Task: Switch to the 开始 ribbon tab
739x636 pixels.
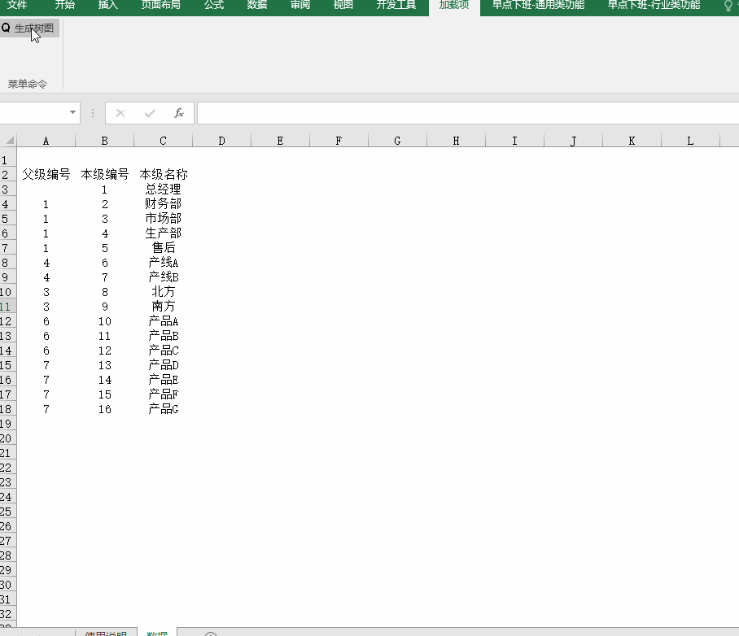Action: tap(64, 5)
